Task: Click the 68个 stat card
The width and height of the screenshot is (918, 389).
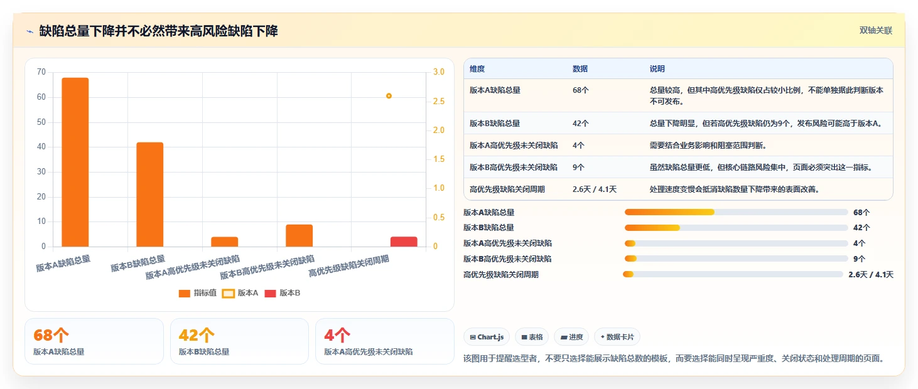Action: [94, 341]
